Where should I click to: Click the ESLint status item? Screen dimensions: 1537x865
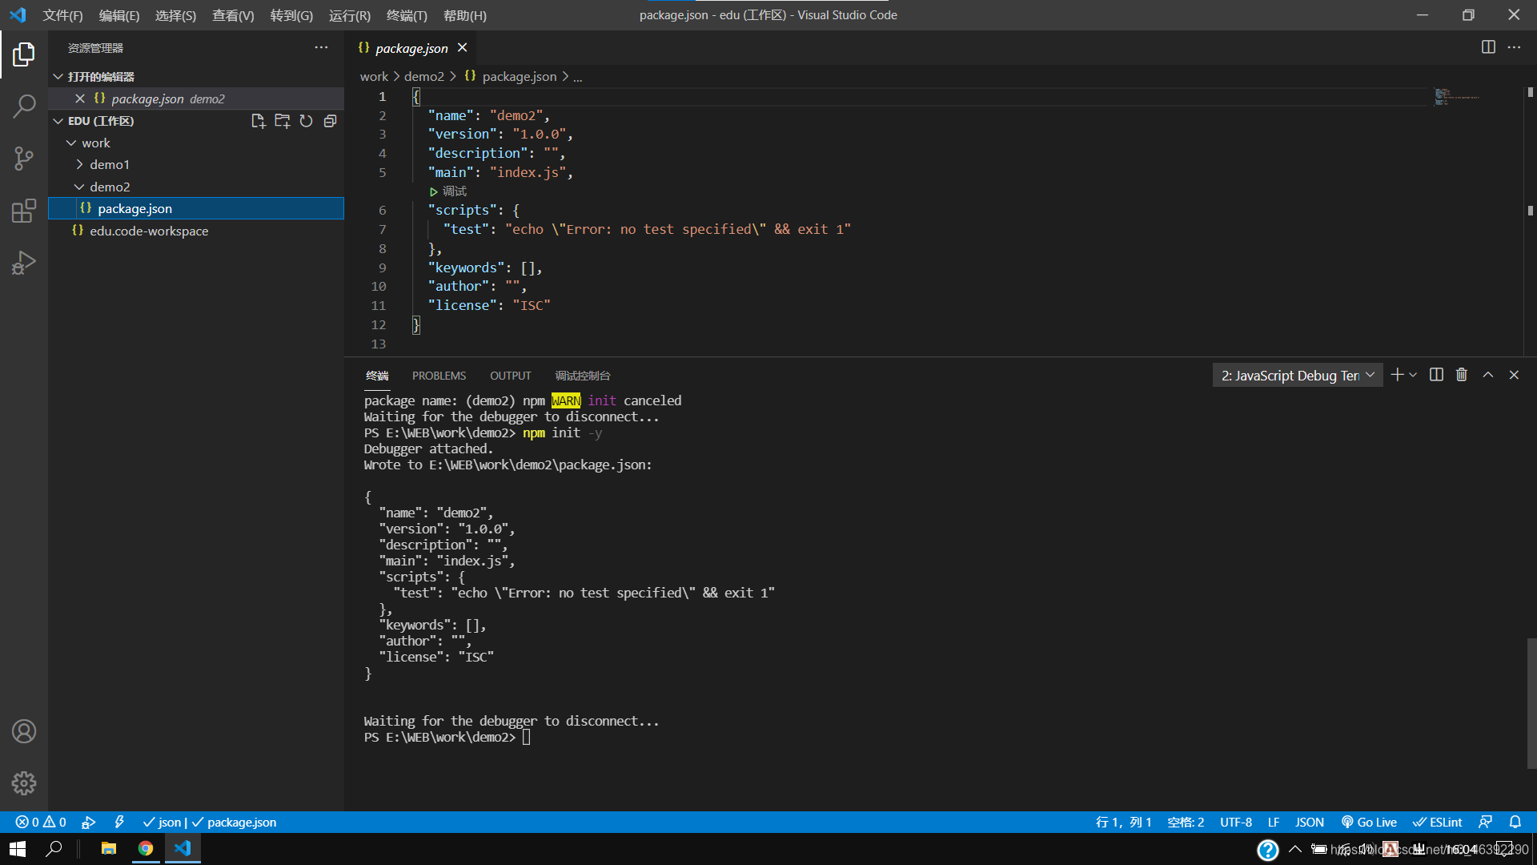tap(1438, 822)
